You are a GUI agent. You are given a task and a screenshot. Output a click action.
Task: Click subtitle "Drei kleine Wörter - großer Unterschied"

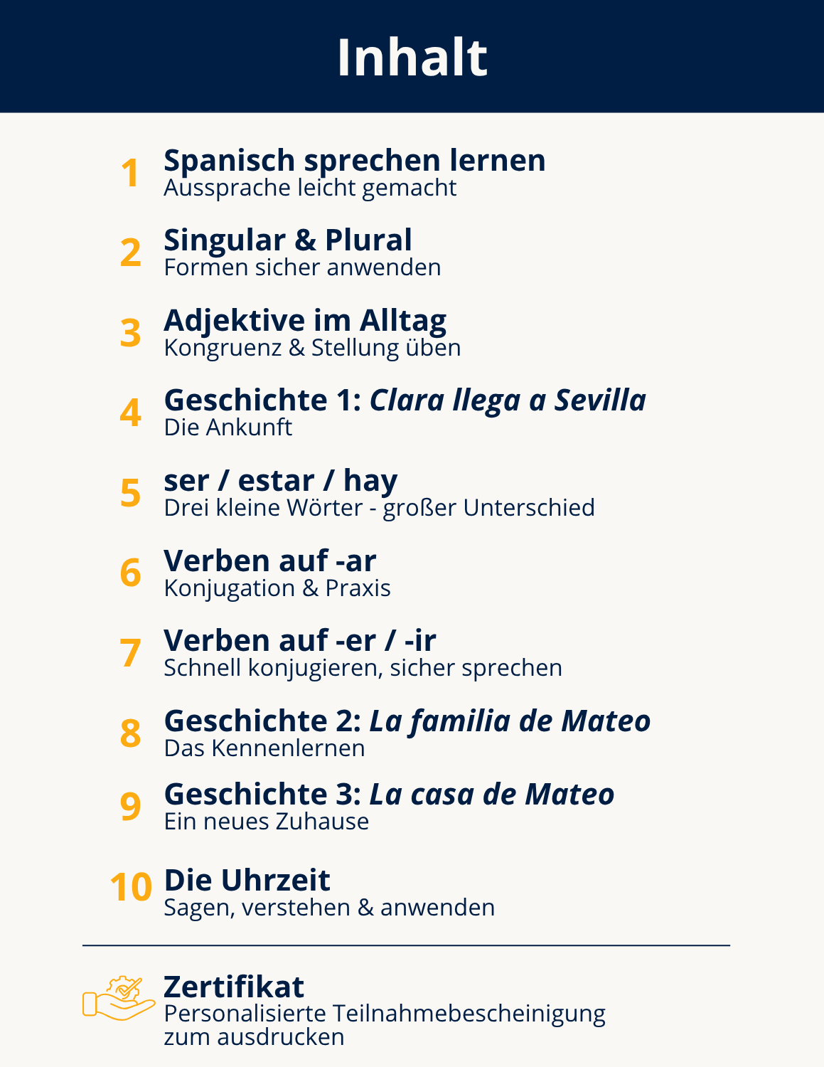tap(379, 509)
